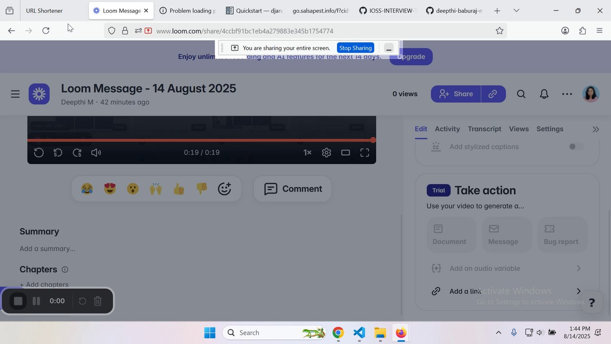Image resolution: width=611 pixels, height=344 pixels.
Task: Open the Firefox extensions puzzle icon
Action: (582, 31)
